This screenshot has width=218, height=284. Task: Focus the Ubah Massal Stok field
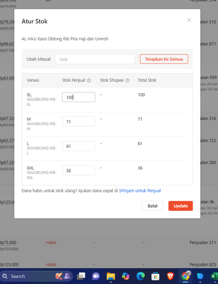pyautogui.click(x=95, y=59)
